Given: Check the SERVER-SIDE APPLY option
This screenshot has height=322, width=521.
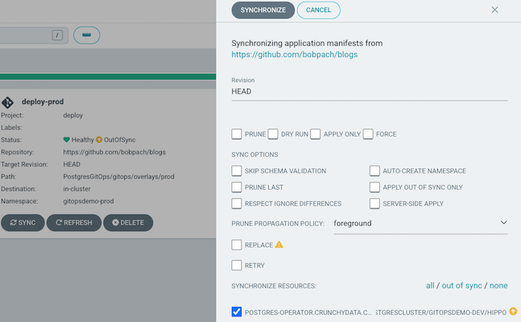Looking at the screenshot, I should tap(375, 204).
